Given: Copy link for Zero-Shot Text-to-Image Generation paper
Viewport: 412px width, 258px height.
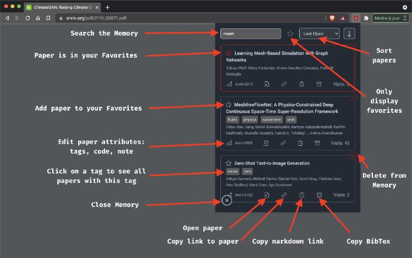Looking at the screenshot, I should tap(284, 195).
